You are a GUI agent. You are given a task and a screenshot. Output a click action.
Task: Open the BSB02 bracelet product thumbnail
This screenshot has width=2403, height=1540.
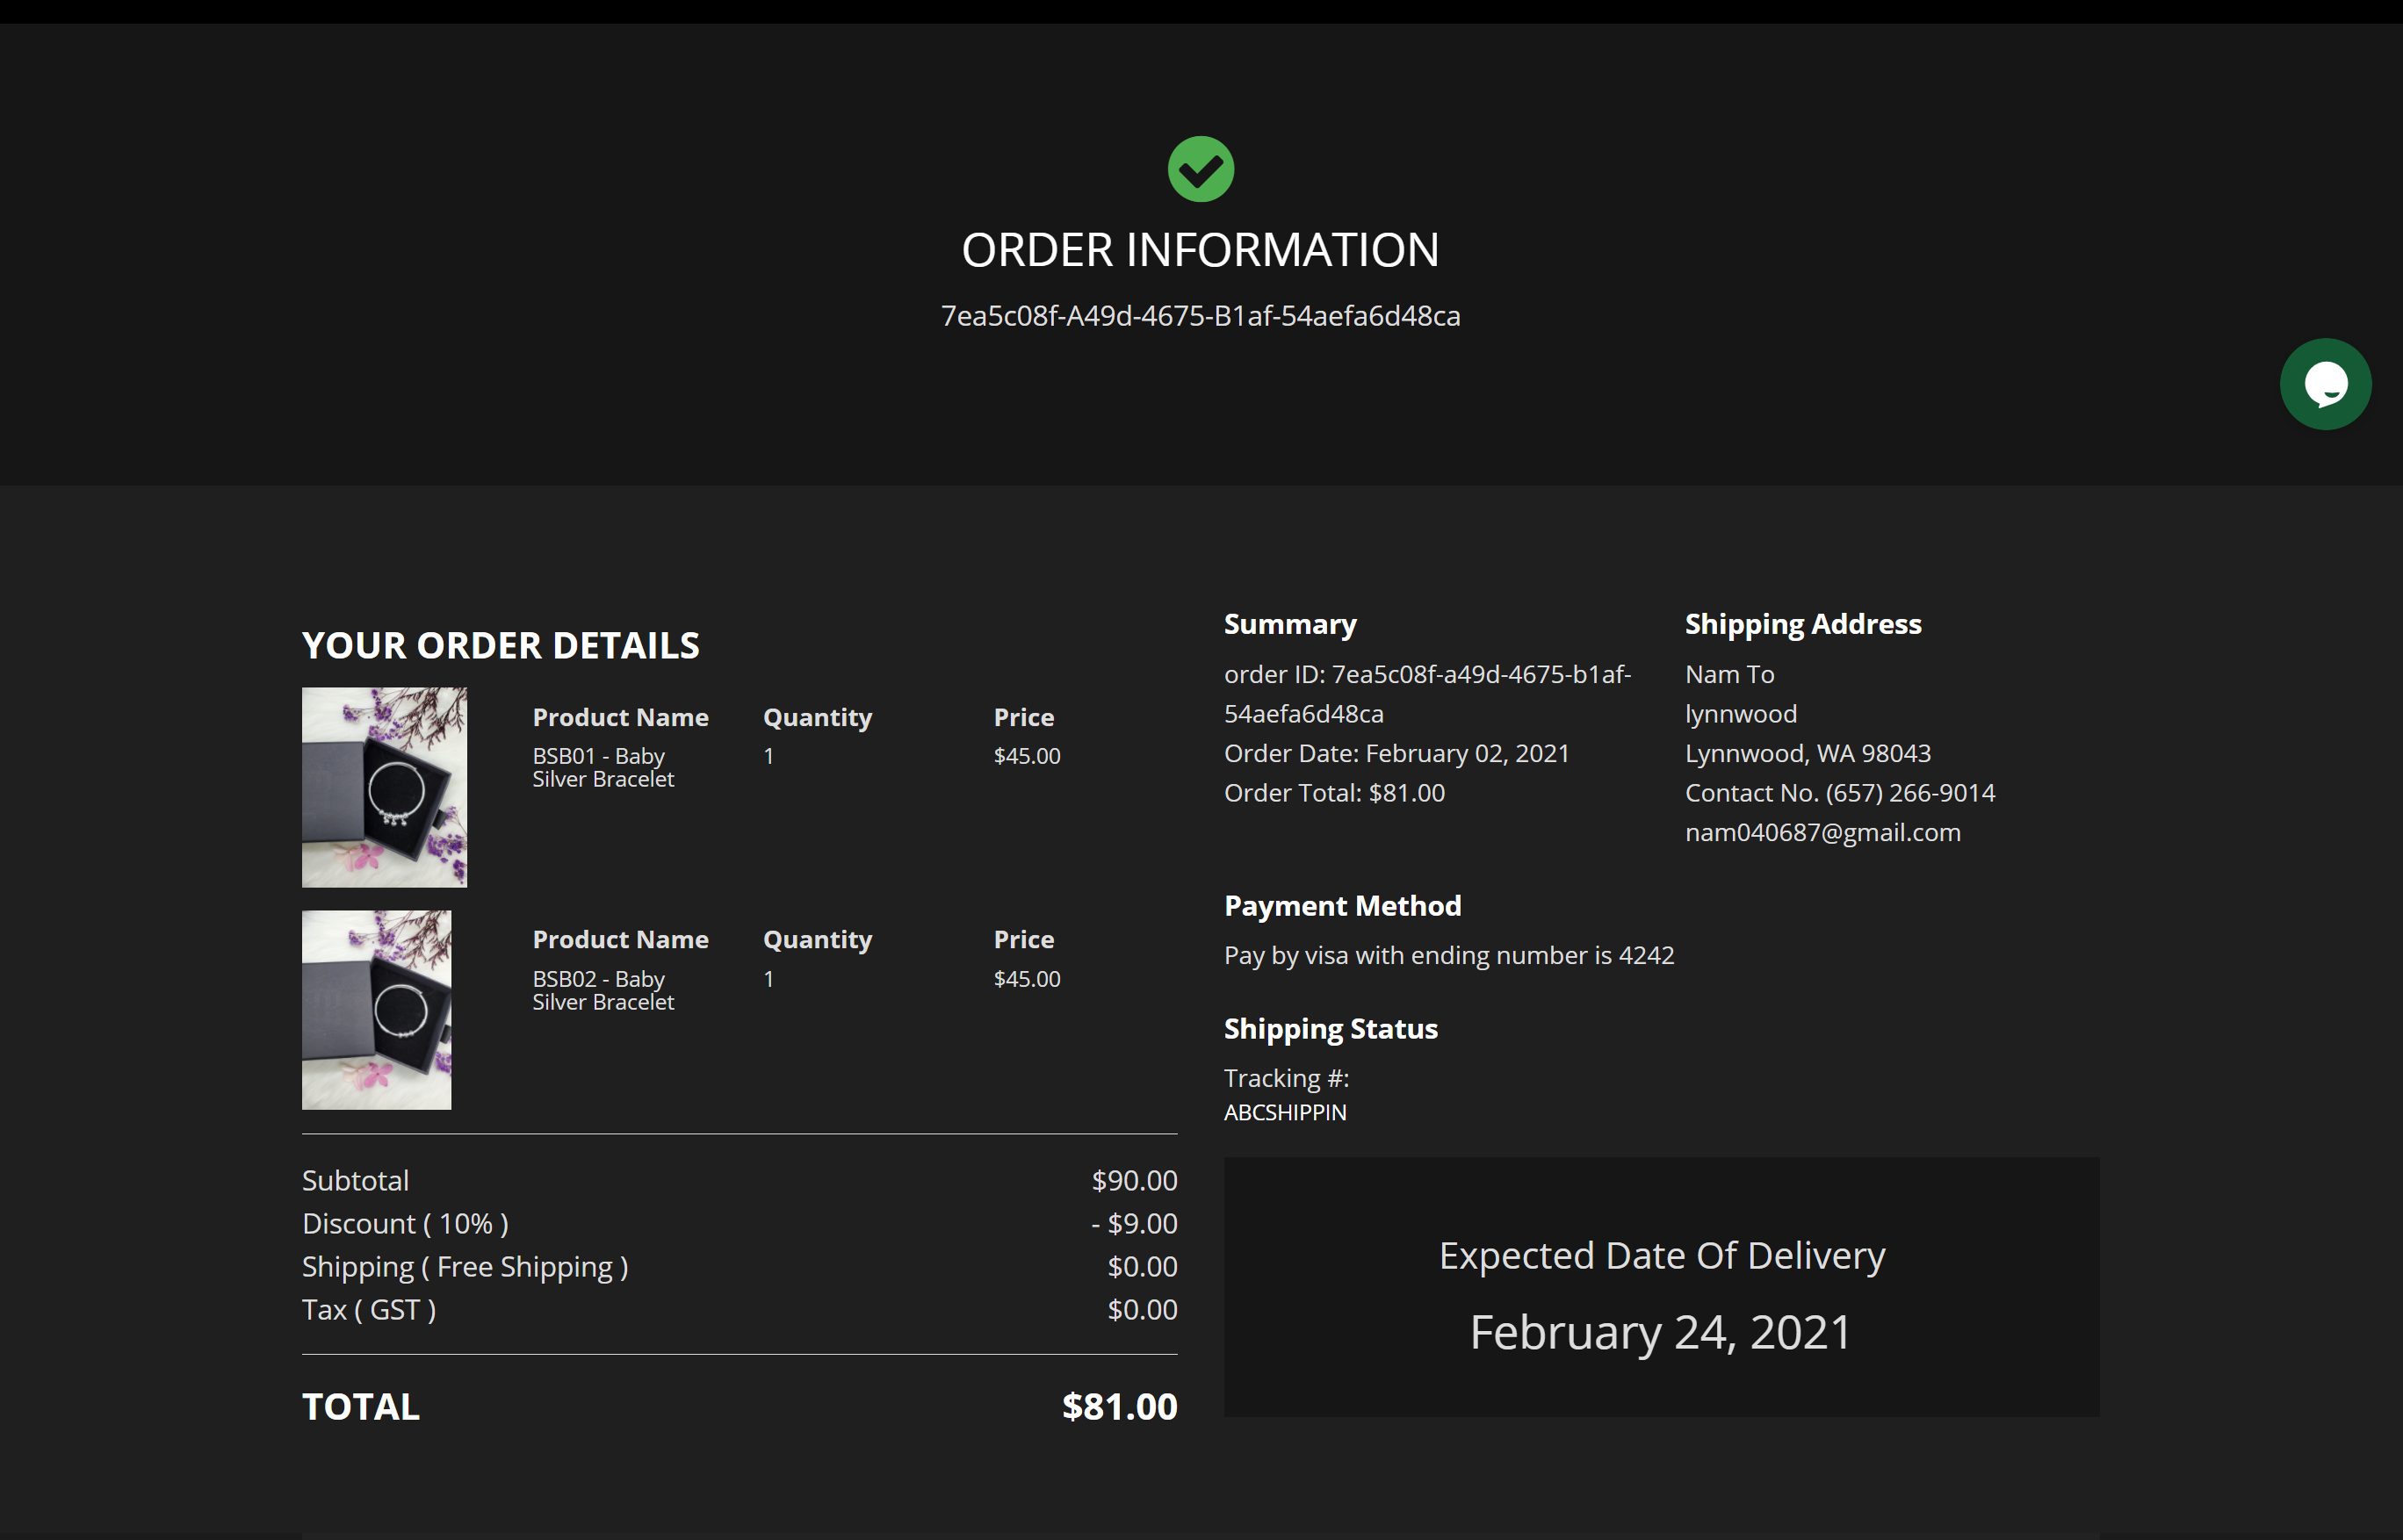pos(376,1009)
